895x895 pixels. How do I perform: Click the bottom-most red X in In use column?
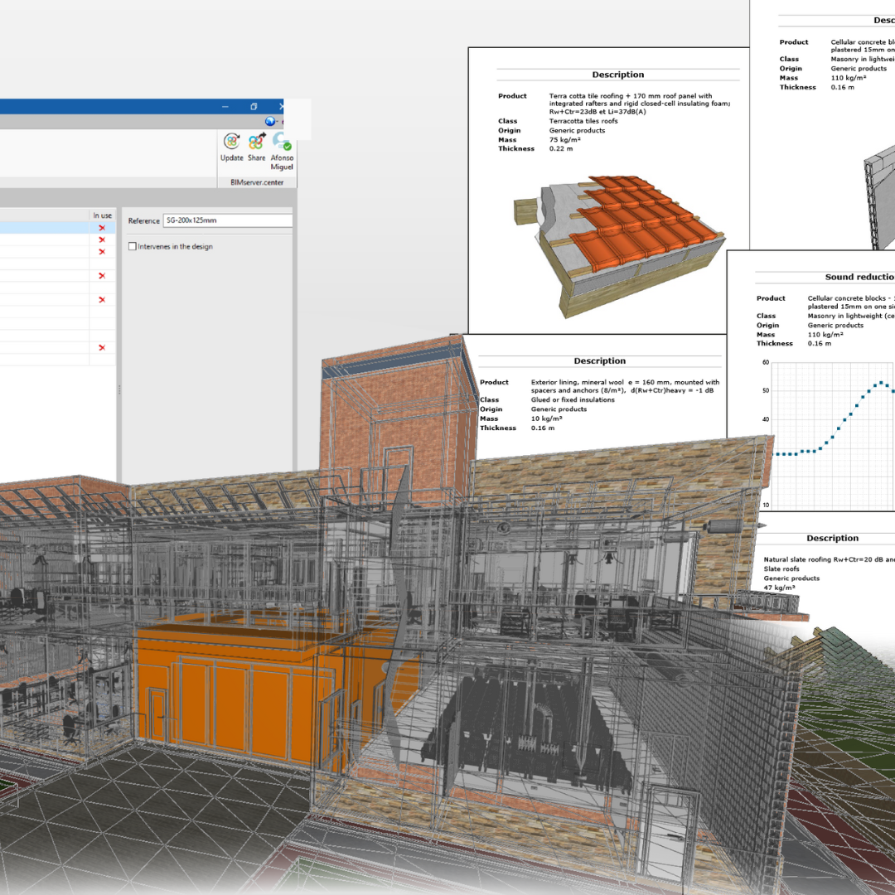[102, 348]
